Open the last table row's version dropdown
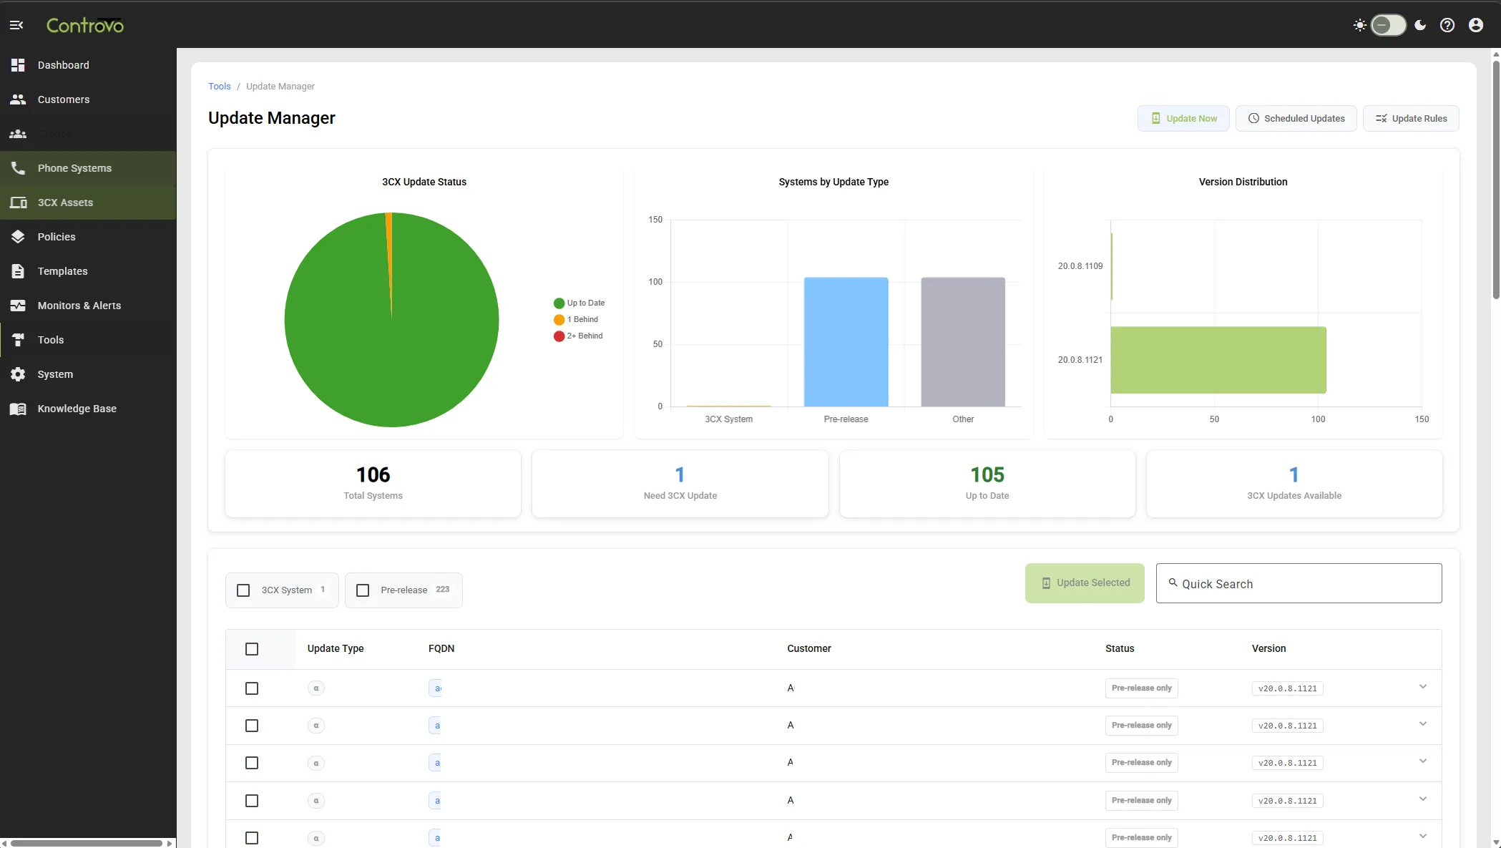 pyautogui.click(x=1423, y=836)
